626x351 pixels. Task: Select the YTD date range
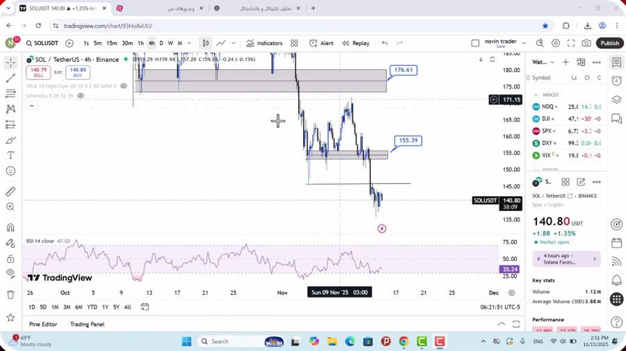coord(92,307)
